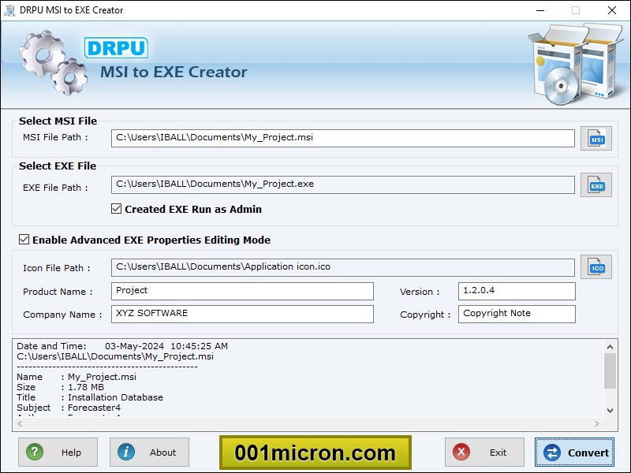The height and width of the screenshot is (473, 631).
Task: Click the Help button
Action: (57, 453)
